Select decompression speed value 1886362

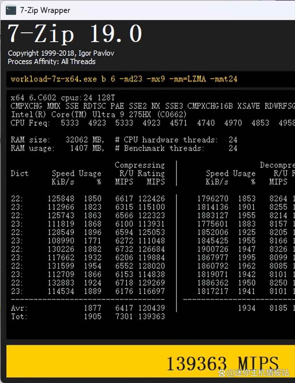coord(213,283)
